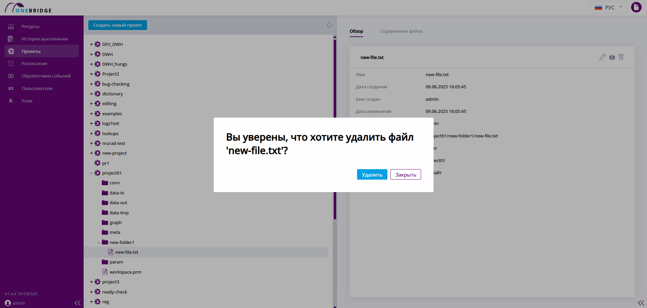The height and width of the screenshot is (308, 647).
Task: Click the pencil edit icon for new-file.txt
Action: click(x=602, y=57)
